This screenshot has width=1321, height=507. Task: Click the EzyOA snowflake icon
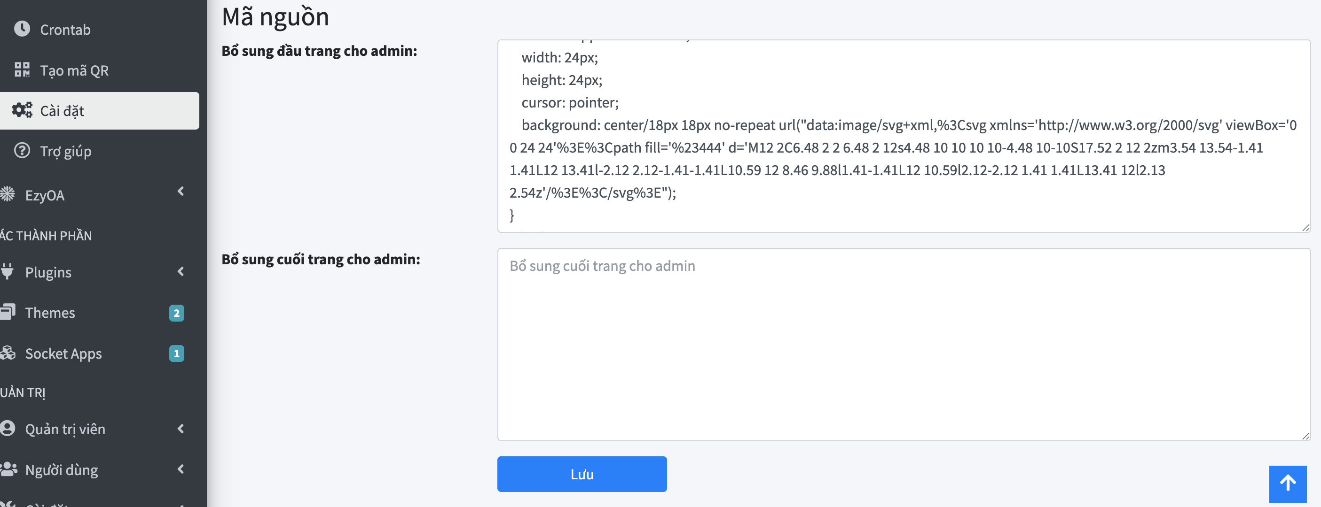pyautogui.click(x=7, y=195)
